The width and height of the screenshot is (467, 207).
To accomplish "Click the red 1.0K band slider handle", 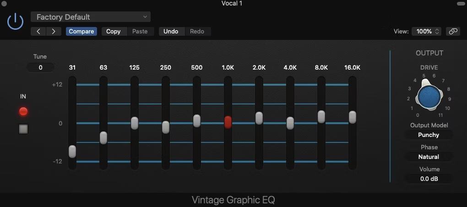I will point(228,122).
